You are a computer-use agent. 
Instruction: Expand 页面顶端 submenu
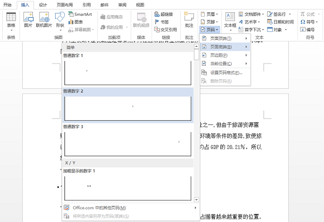coord(225,39)
